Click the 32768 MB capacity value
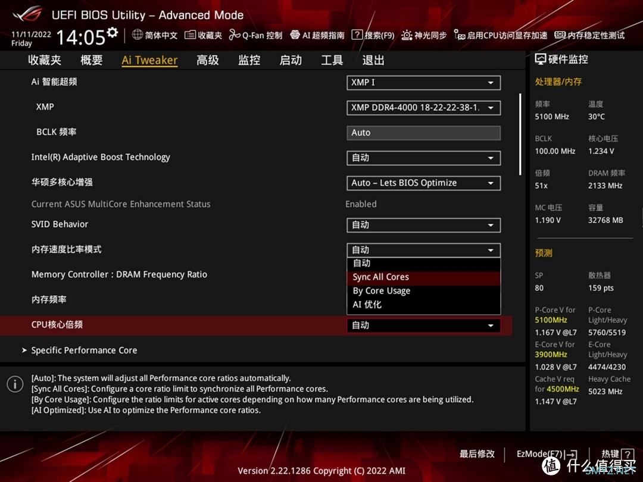This screenshot has width=643, height=482. click(x=605, y=221)
